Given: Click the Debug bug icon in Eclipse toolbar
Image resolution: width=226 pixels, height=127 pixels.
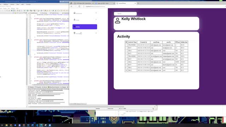Looking at the screenshot, I should pyautogui.click(x=24, y=11).
